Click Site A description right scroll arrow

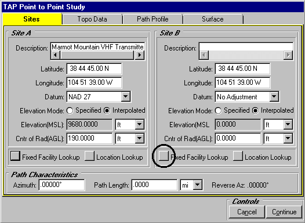[140, 55]
